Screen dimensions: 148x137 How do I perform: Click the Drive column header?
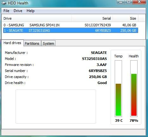point(37,18)
